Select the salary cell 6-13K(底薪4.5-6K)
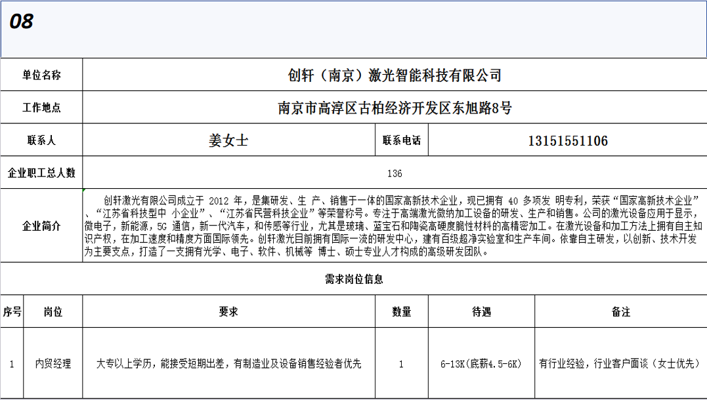 [x=481, y=363]
